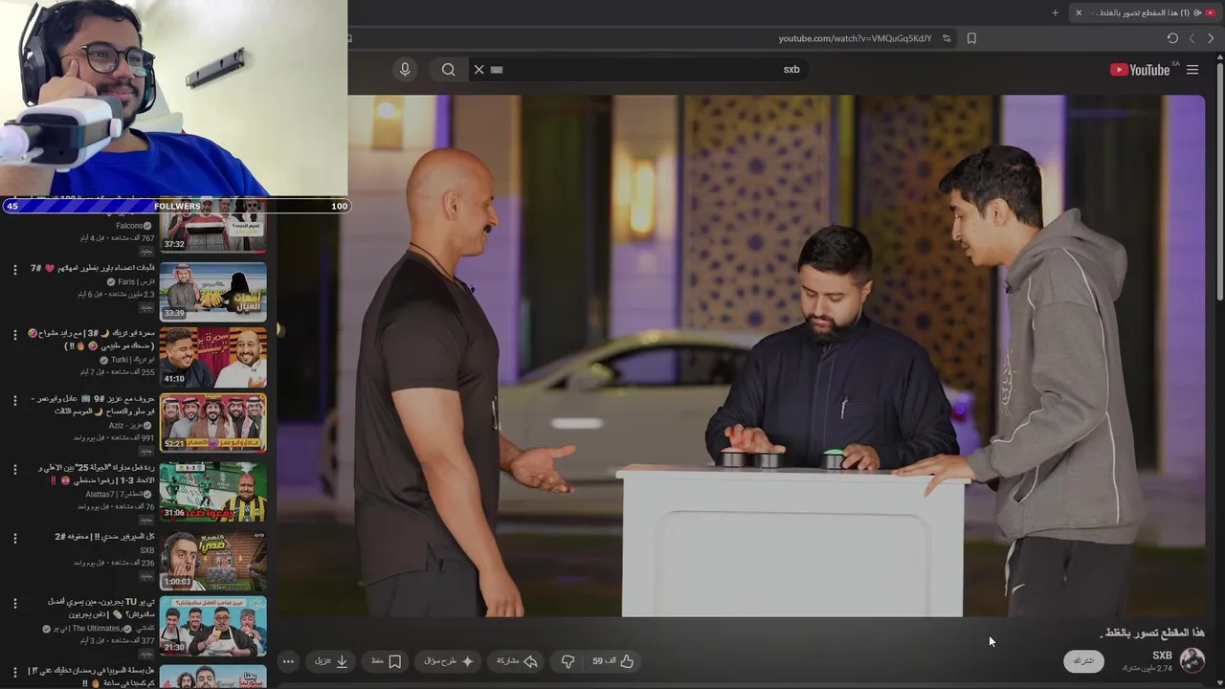Open the suggested video with 52:21 duration
Viewport: 1225px width, 689px height.
coord(212,423)
